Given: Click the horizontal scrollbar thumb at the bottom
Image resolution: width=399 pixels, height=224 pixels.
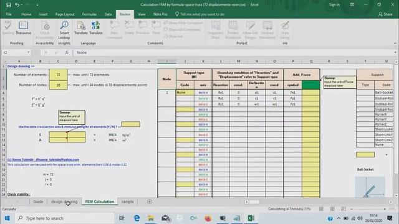Looking at the screenshot, I should [x=254, y=202].
